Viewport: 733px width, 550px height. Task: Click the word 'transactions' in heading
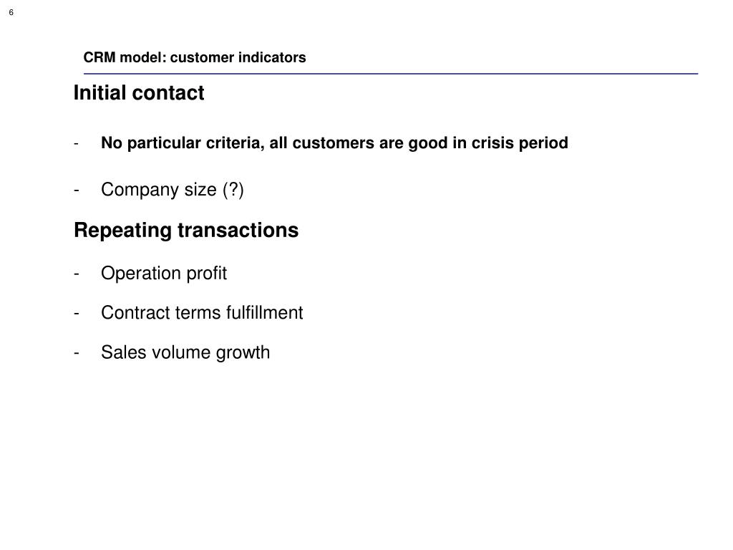tap(238, 230)
